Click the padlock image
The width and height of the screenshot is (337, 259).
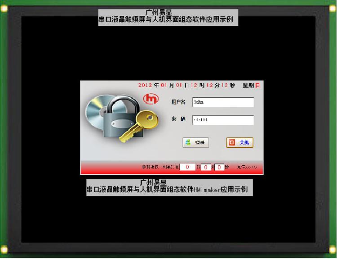[x=121, y=118]
